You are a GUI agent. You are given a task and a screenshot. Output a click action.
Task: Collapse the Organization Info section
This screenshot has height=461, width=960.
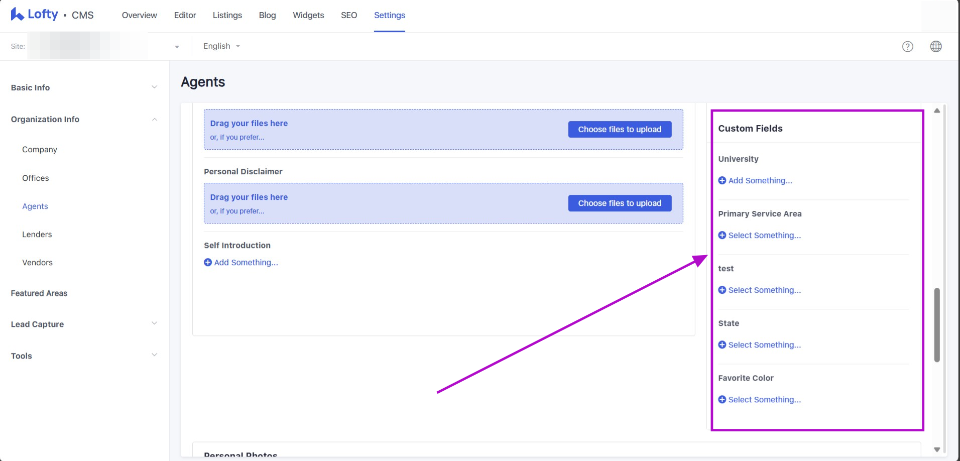[154, 120]
